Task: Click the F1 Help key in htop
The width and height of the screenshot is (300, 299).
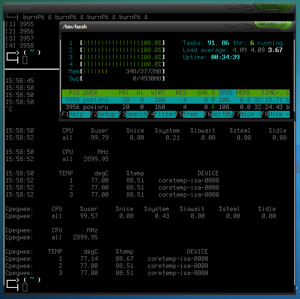Action: pyautogui.click(x=76, y=114)
